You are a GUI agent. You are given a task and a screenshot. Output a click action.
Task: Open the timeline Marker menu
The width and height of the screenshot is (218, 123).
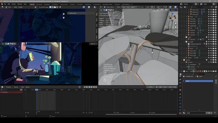[x=28, y=87]
